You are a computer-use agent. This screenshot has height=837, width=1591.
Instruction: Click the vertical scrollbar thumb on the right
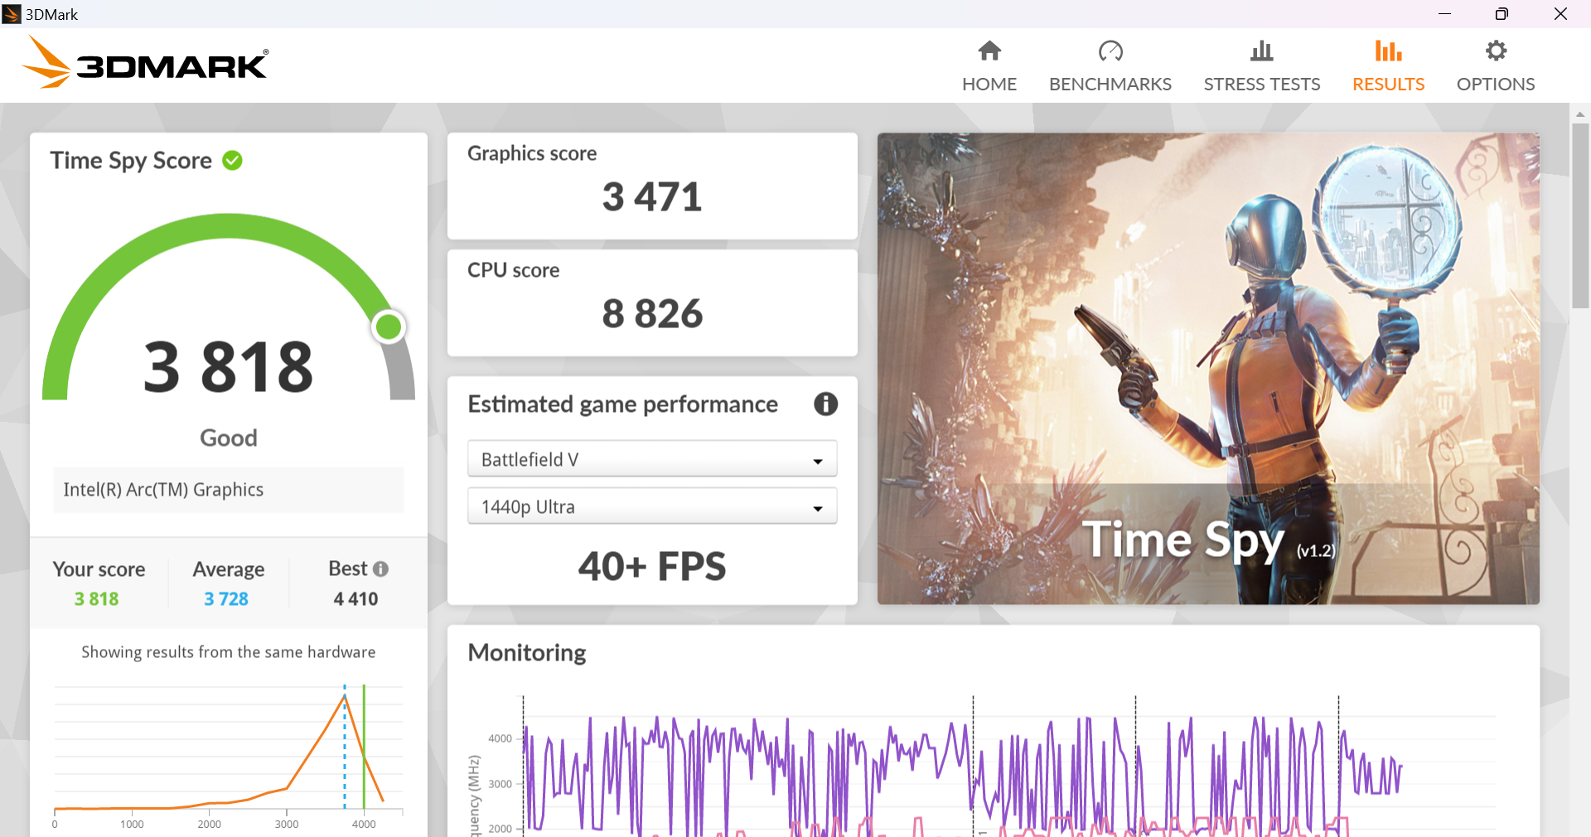point(1580,215)
